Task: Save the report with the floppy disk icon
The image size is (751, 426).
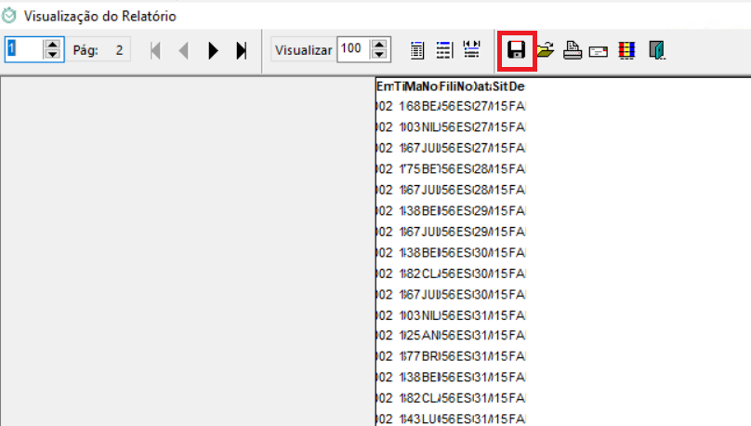Action: pyautogui.click(x=517, y=50)
